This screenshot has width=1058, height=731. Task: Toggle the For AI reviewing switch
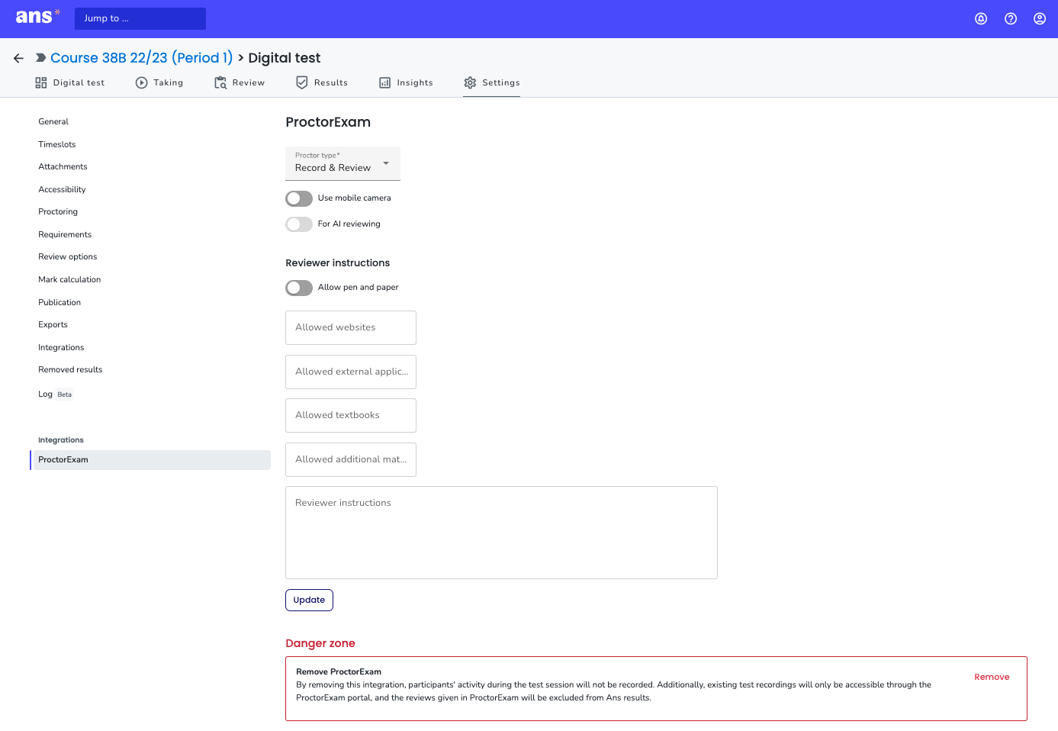tap(299, 224)
